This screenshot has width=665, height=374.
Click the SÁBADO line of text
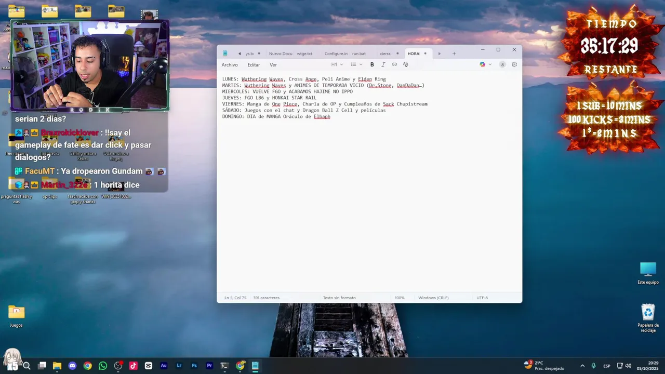(304, 110)
